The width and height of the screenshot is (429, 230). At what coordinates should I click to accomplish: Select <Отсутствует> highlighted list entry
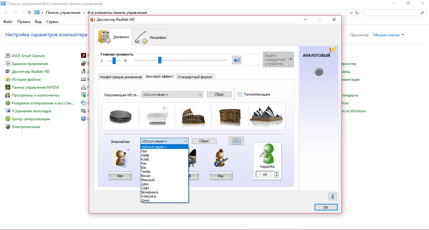[x=164, y=147]
